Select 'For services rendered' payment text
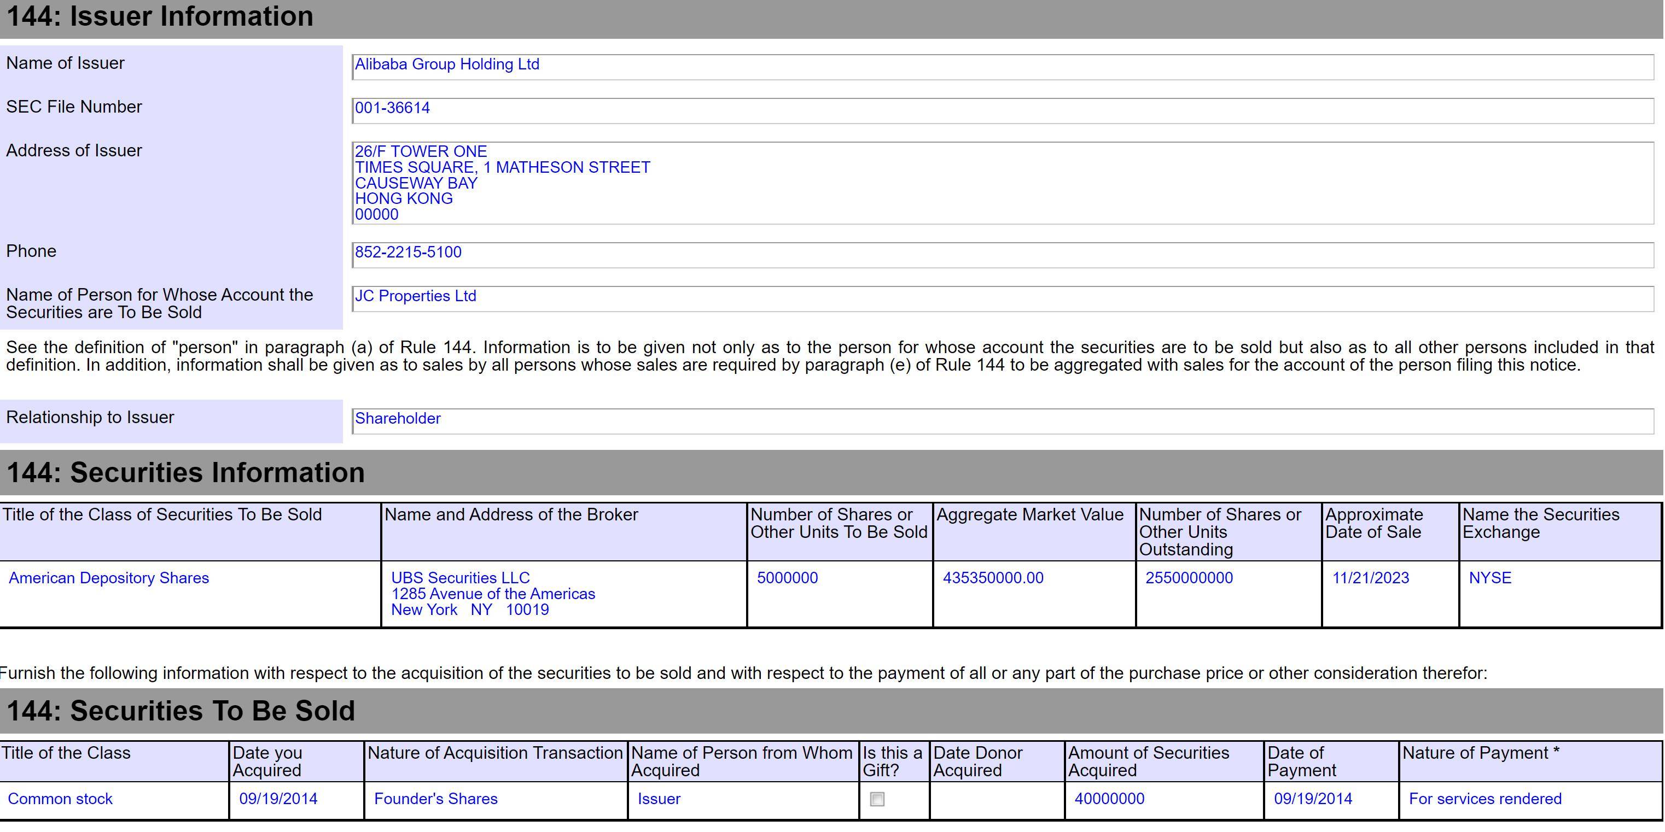 (x=1485, y=799)
